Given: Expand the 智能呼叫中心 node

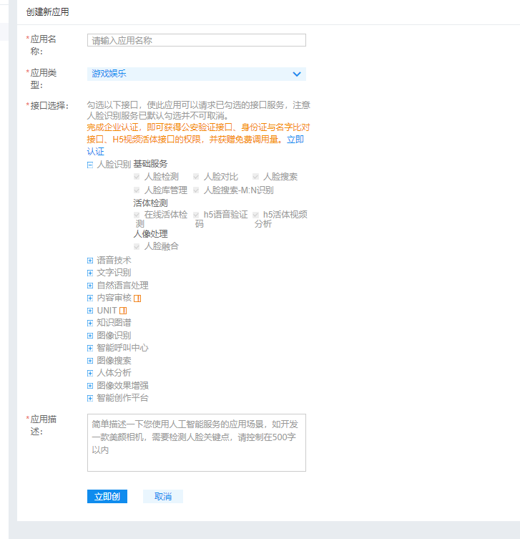Looking at the screenshot, I should (x=90, y=348).
